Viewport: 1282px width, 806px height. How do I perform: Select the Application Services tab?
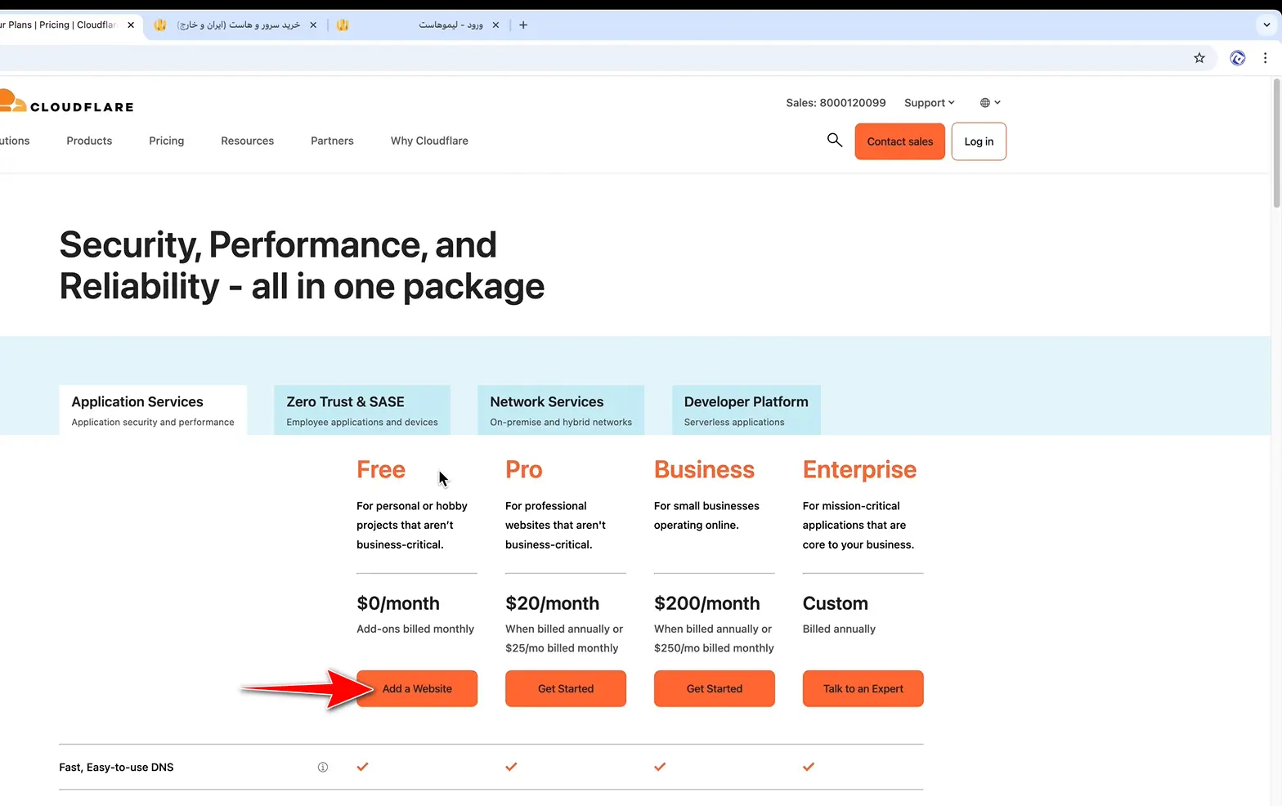(x=153, y=410)
